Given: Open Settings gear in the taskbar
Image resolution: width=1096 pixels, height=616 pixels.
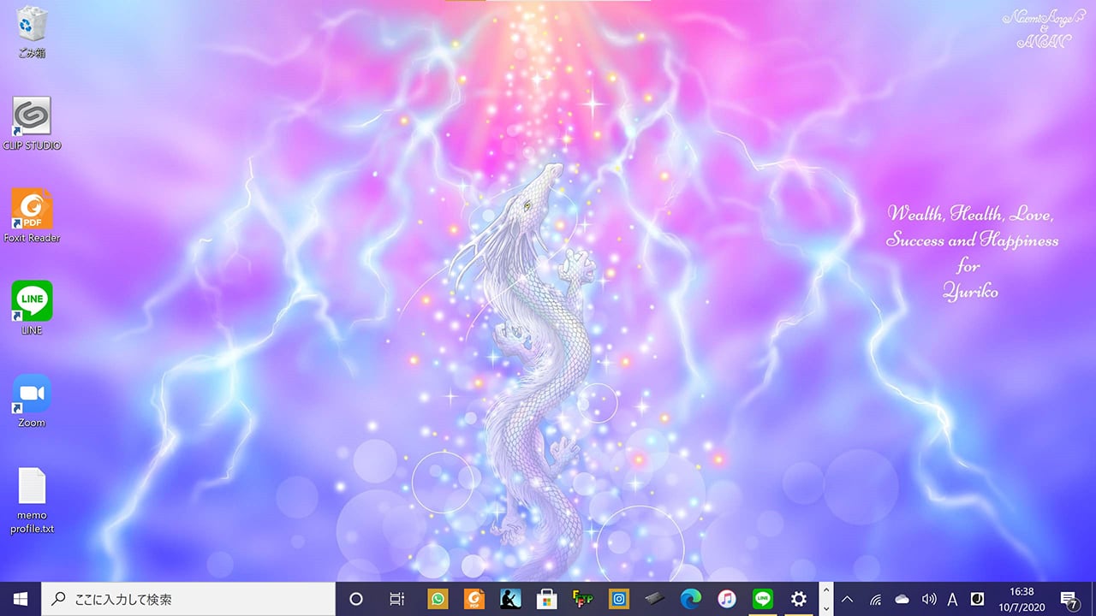Looking at the screenshot, I should tap(799, 599).
